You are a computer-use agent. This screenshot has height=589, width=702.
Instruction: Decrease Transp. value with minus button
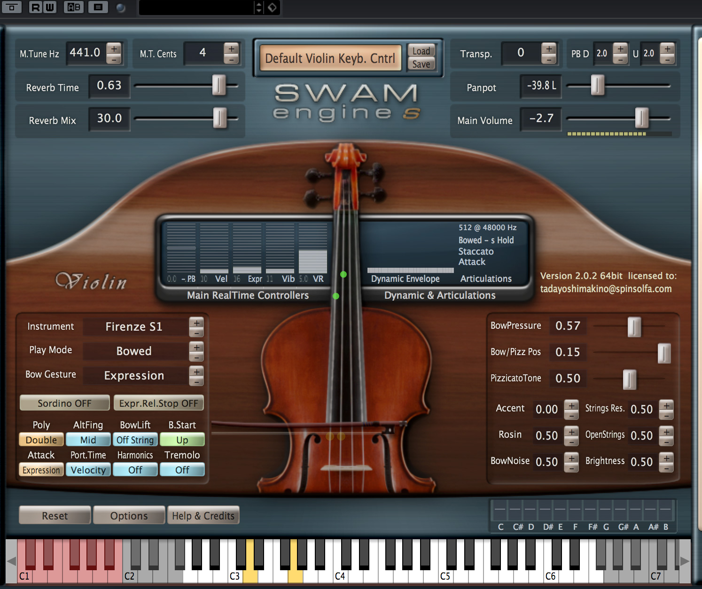pos(549,59)
